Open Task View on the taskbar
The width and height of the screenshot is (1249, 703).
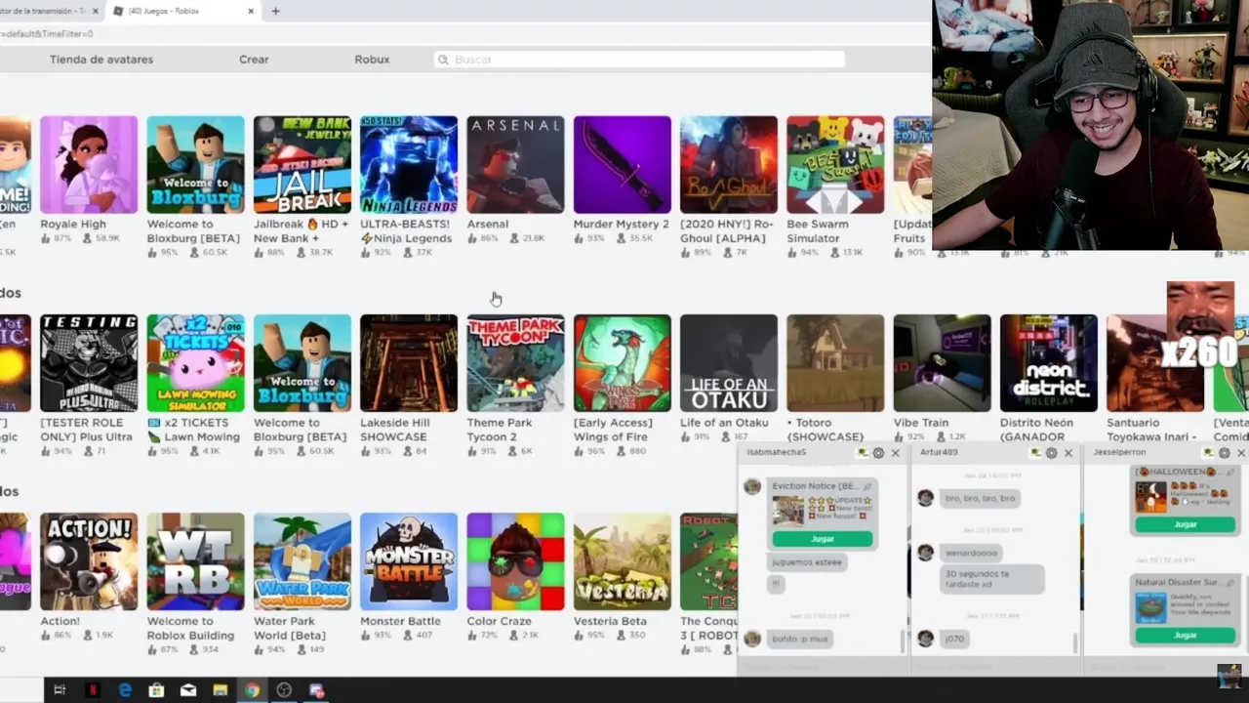(x=60, y=690)
